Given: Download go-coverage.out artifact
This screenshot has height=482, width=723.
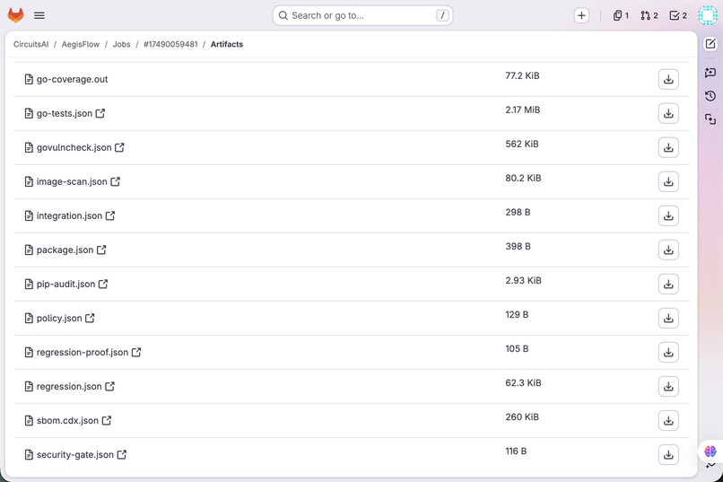Looking at the screenshot, I should pyautogui.click(x=668, y=79).
